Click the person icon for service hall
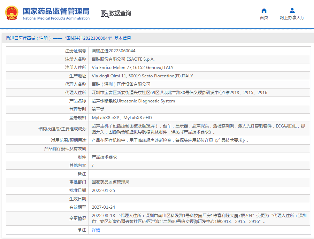The width and height of the screenshot is (314, 239). coord(292,10)
